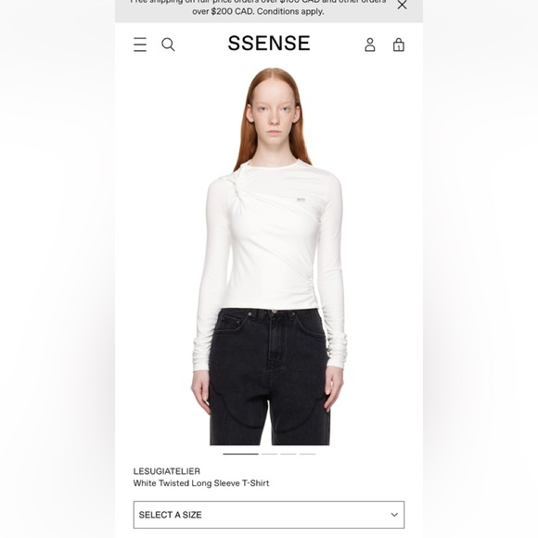The image size is (538, 538).
Task: Click the chevron arrow in size selector
Action: click(x=394, y=515)
